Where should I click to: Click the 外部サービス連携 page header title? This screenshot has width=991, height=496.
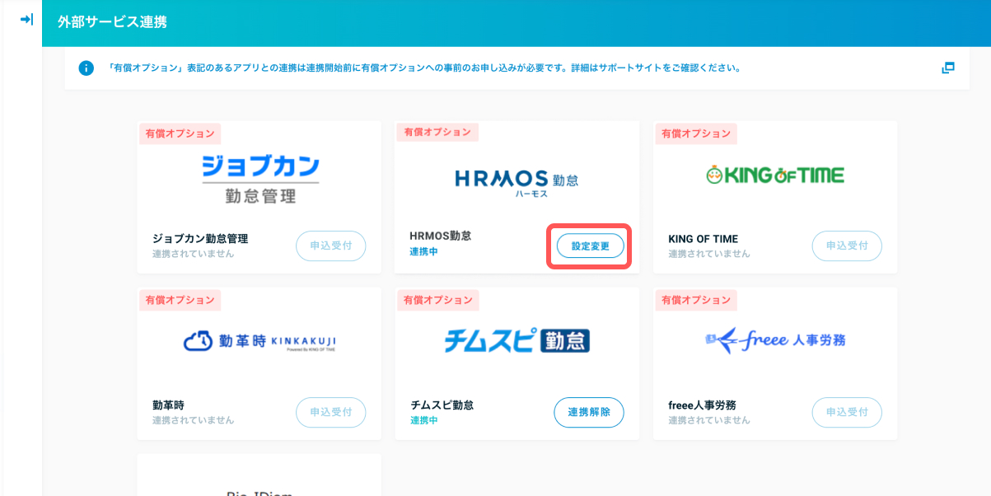tap(112, 22)
